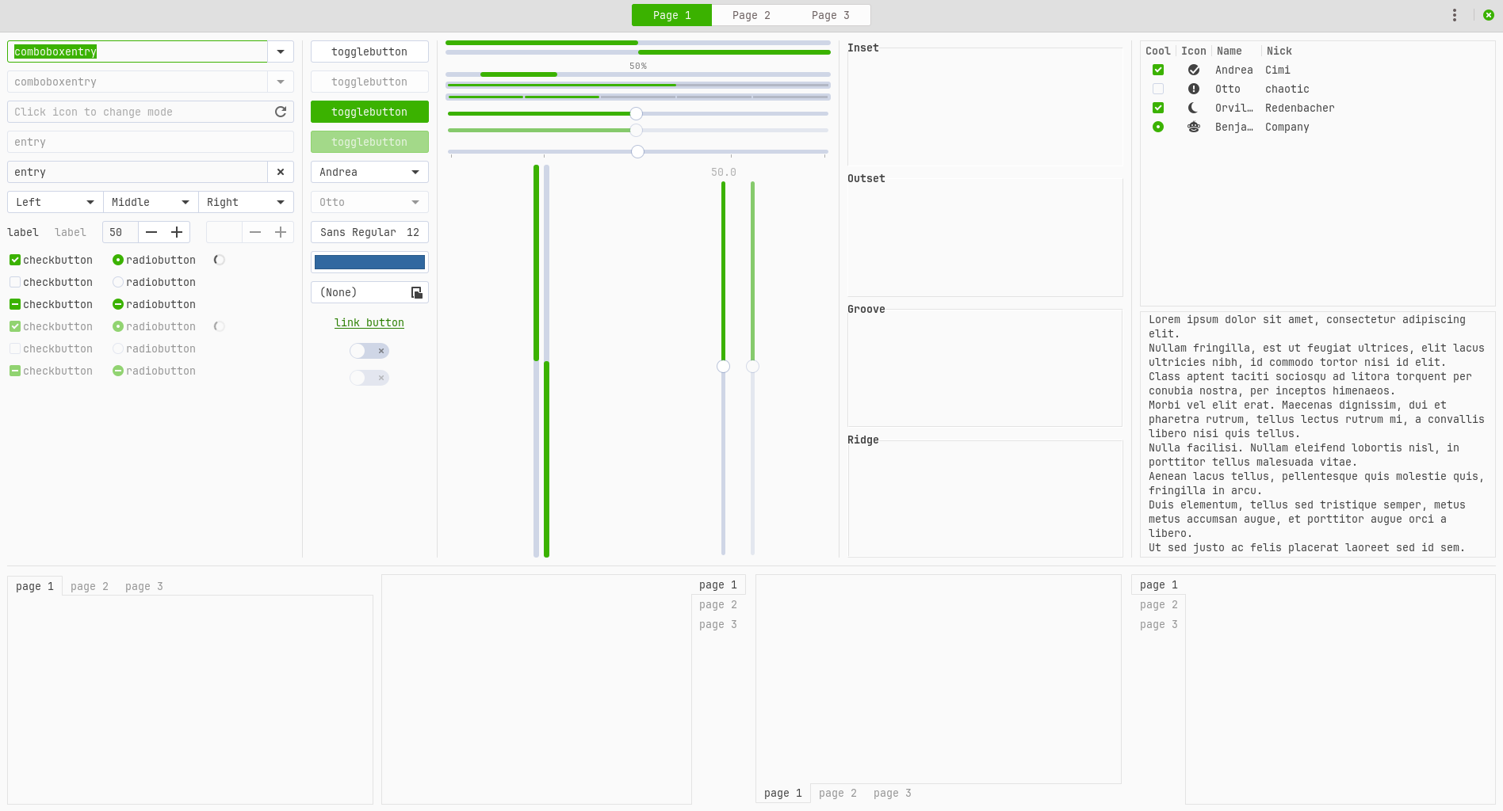Click the Lorem ipsum text area

point(1318,434)
